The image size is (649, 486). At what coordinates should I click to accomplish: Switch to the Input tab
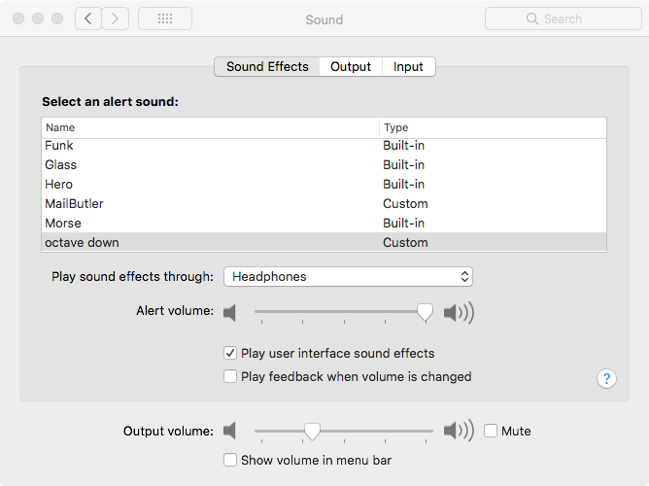click(x=408, y=67)
